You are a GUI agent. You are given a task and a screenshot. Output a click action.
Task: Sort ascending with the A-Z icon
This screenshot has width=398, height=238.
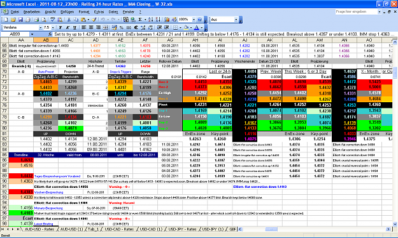[151, 20]
